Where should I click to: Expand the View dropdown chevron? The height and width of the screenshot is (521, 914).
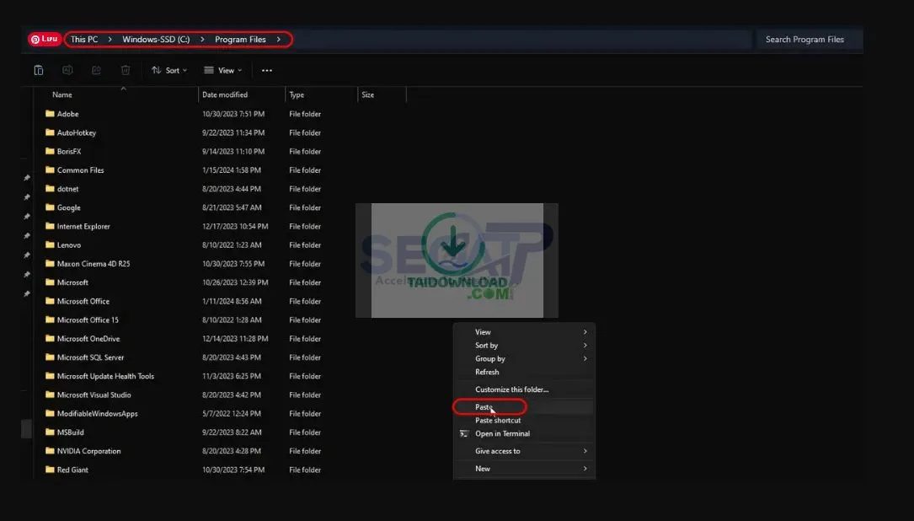point(240,70)
